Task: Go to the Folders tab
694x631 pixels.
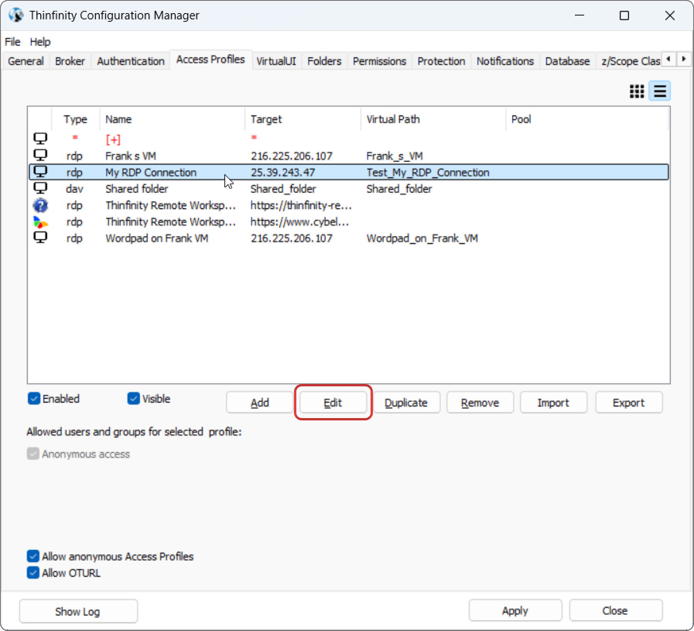Action: (324, 61)
